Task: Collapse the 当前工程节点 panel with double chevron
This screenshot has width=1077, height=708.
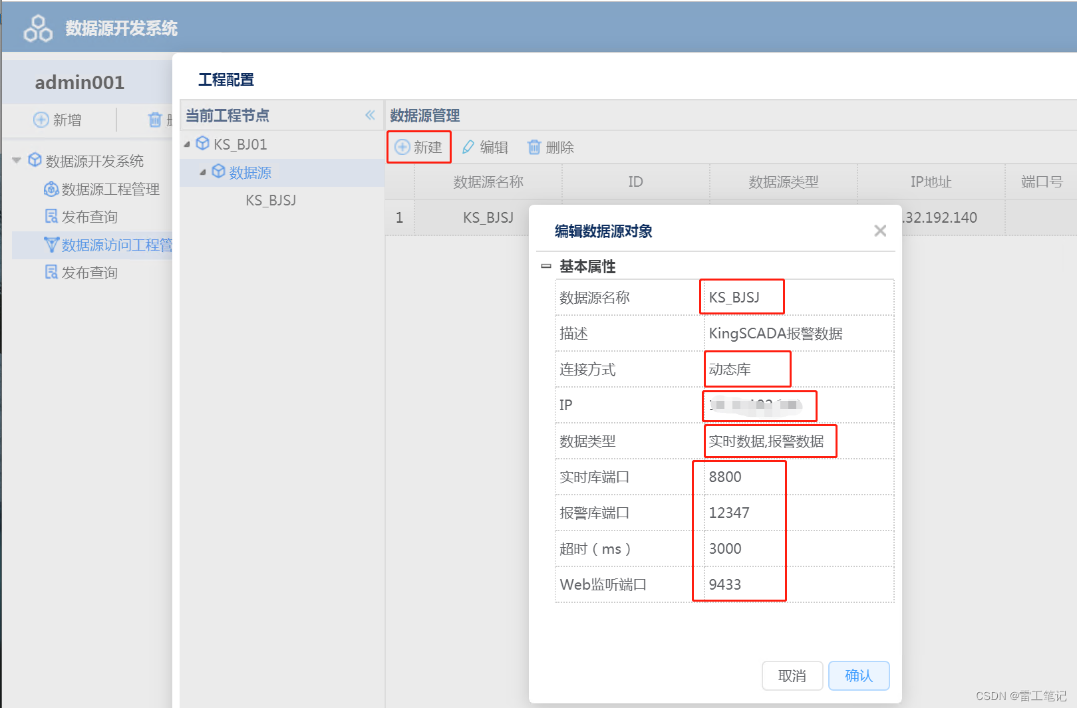Action: tap(370, 115)
